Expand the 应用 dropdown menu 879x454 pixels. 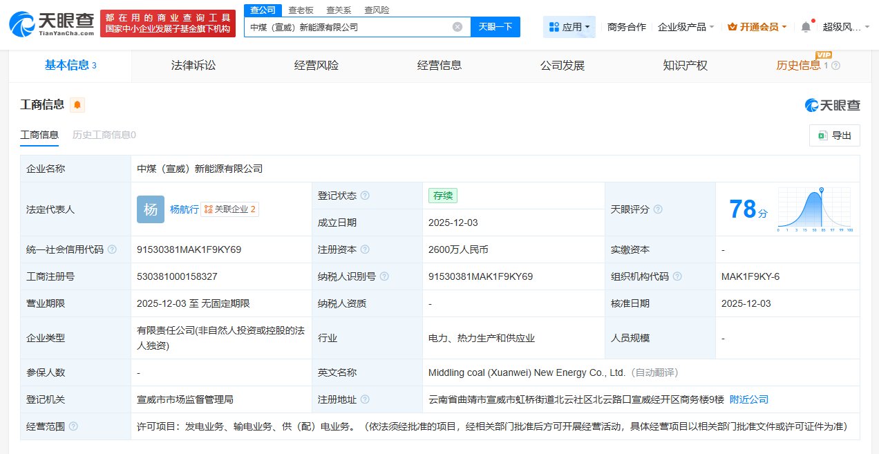pos(570,27)
